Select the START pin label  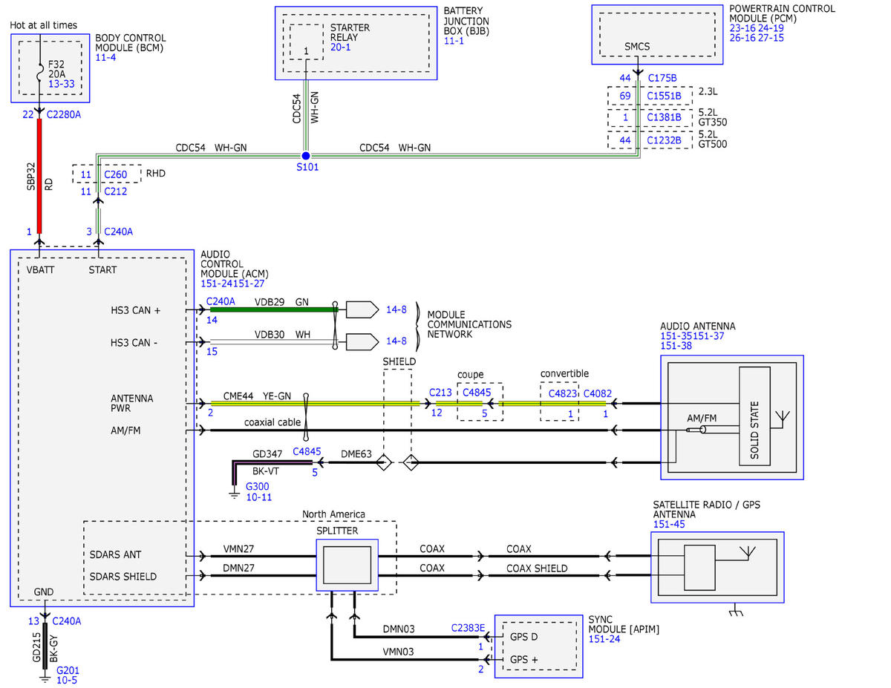(x=102, y=269)
